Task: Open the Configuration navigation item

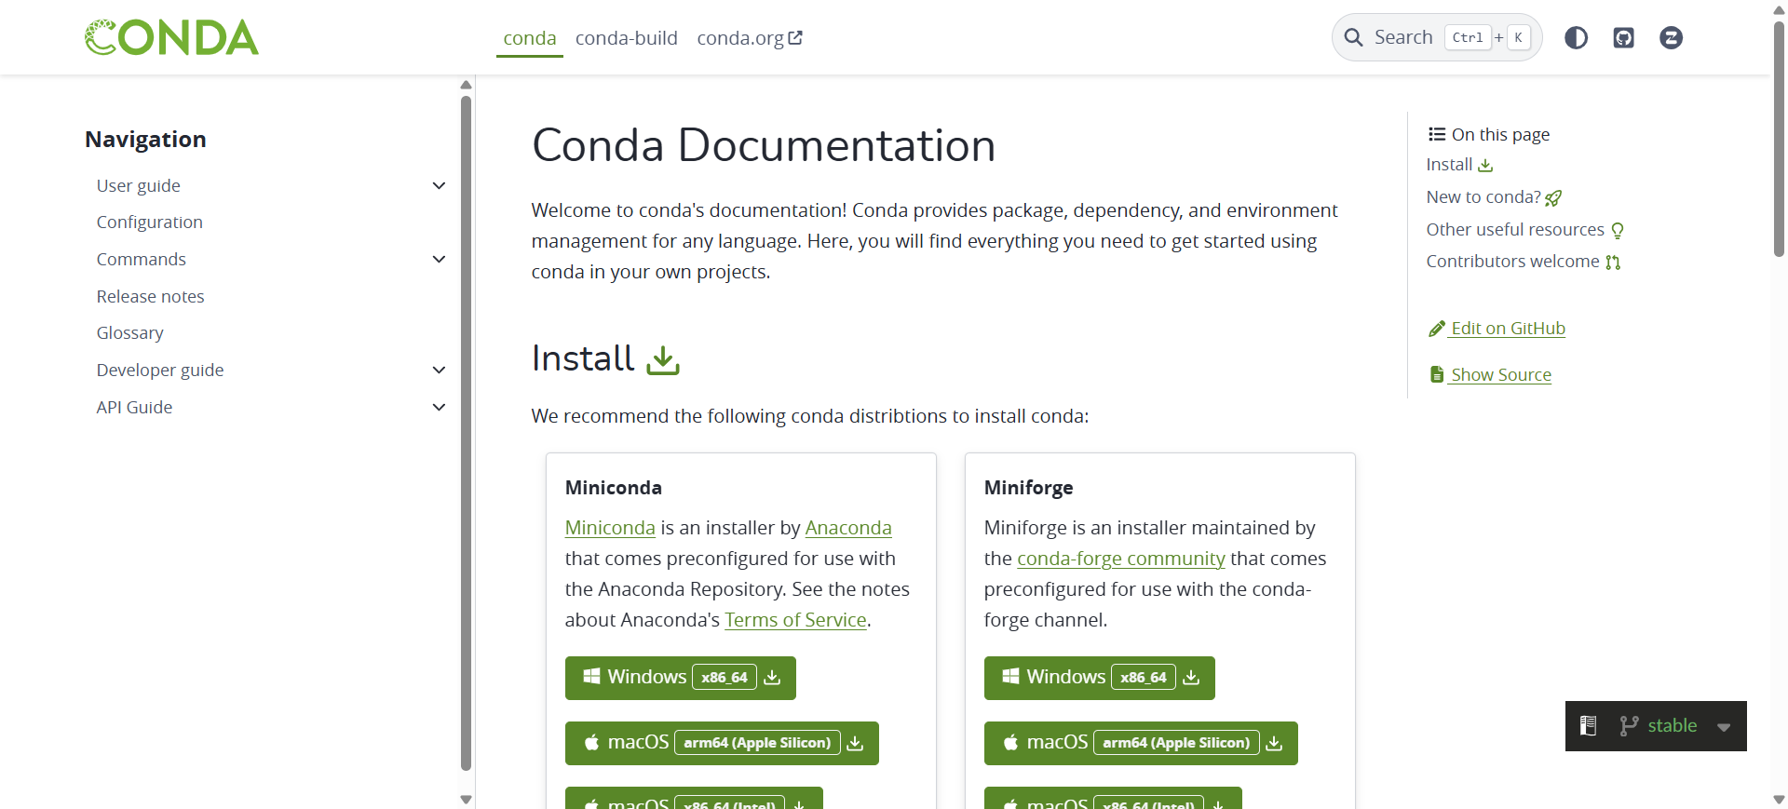Action: [x=150, y=222]
